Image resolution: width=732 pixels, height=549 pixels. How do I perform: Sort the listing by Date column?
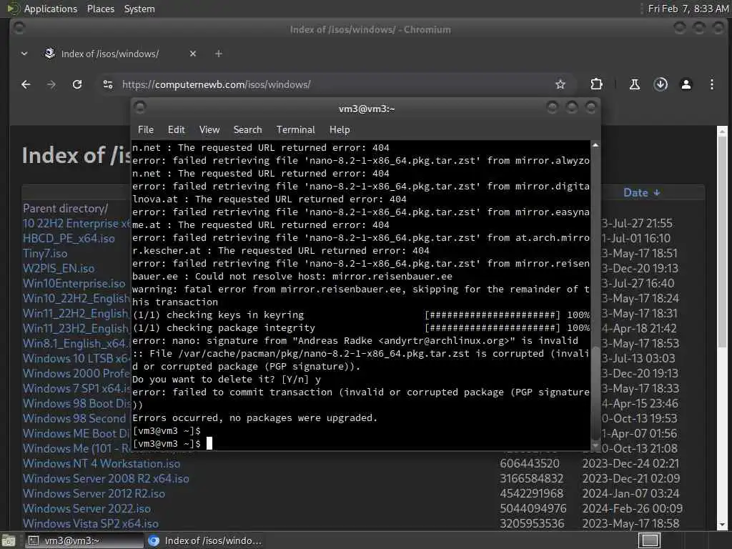pyautogui.click(x=641, y=193)
